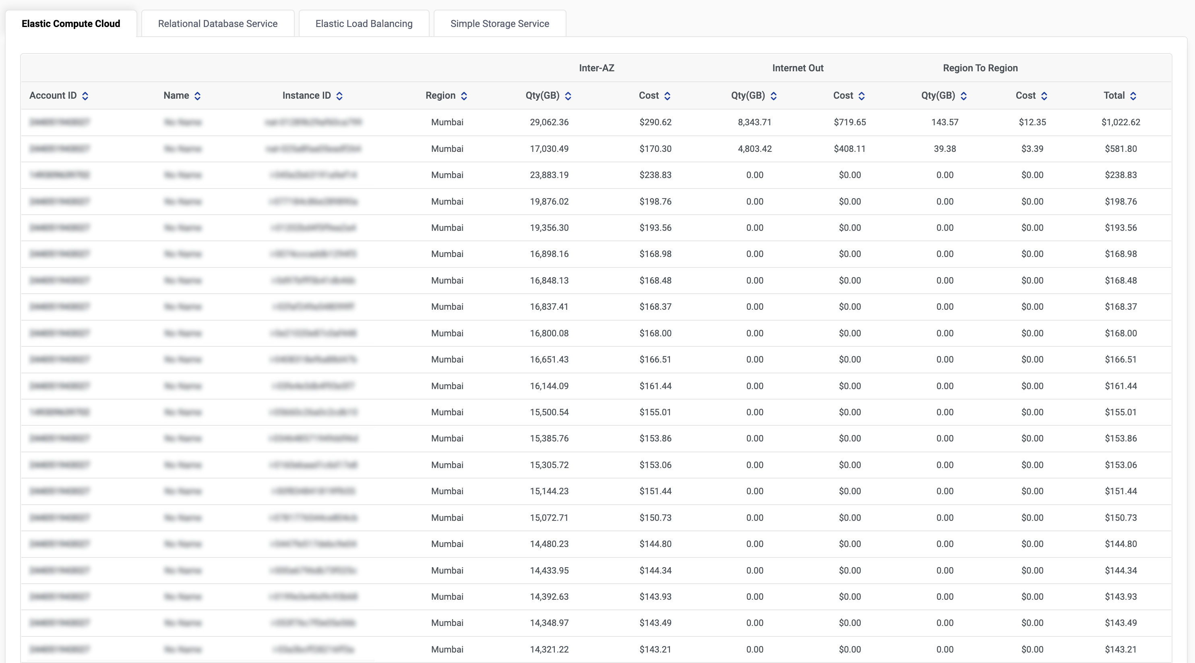Click the region-to-region cost $12.35

(x=1033, y=122)
